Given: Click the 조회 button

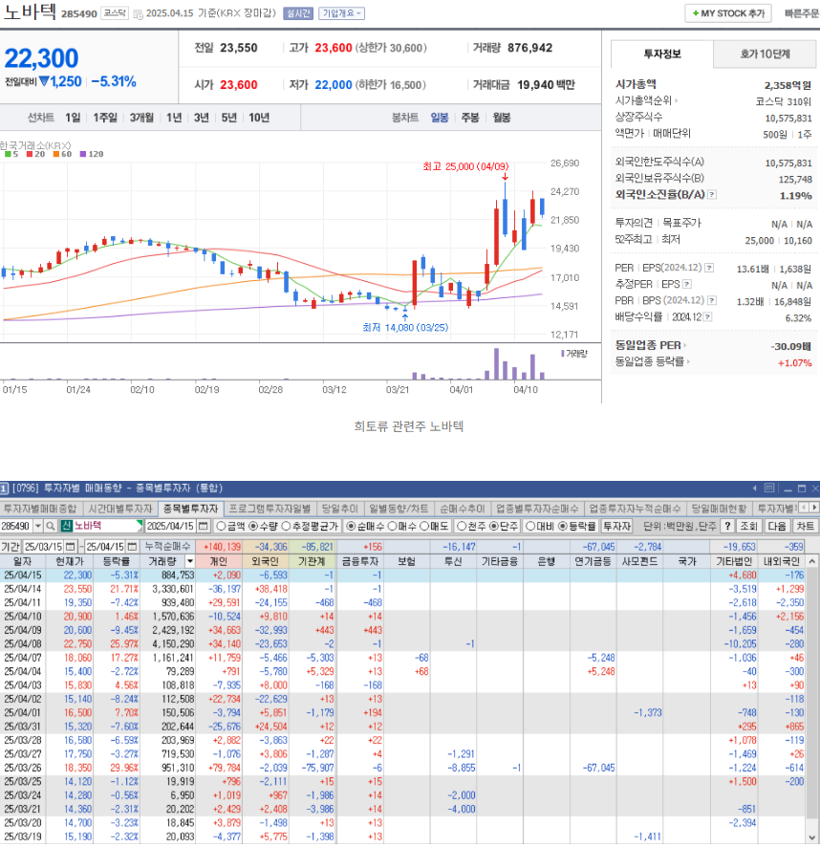Looking at the screenshot, I should 748,526.
